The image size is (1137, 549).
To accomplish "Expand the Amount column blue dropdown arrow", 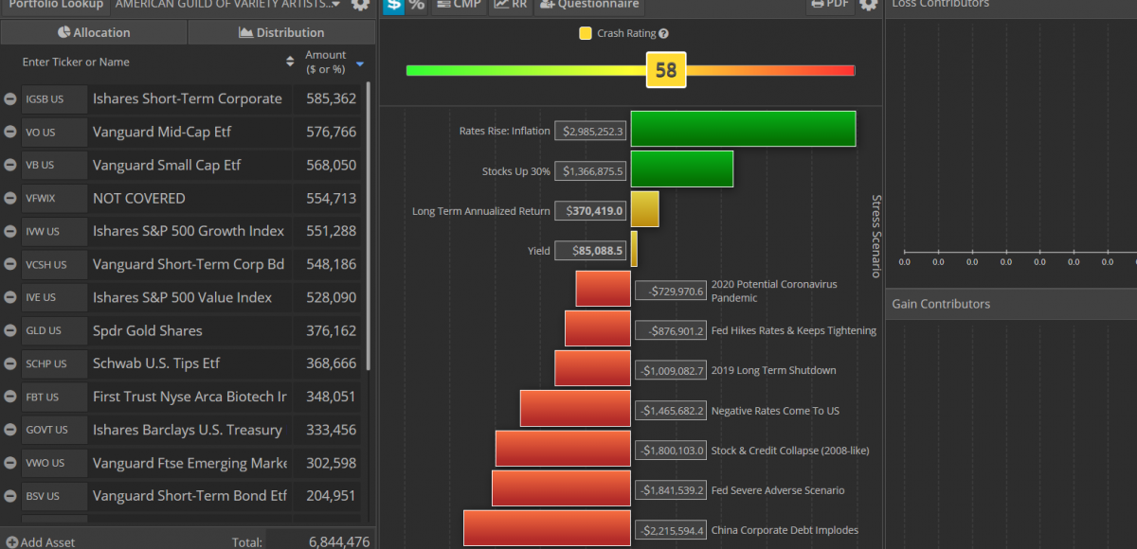I will click(x=360, y=64).
